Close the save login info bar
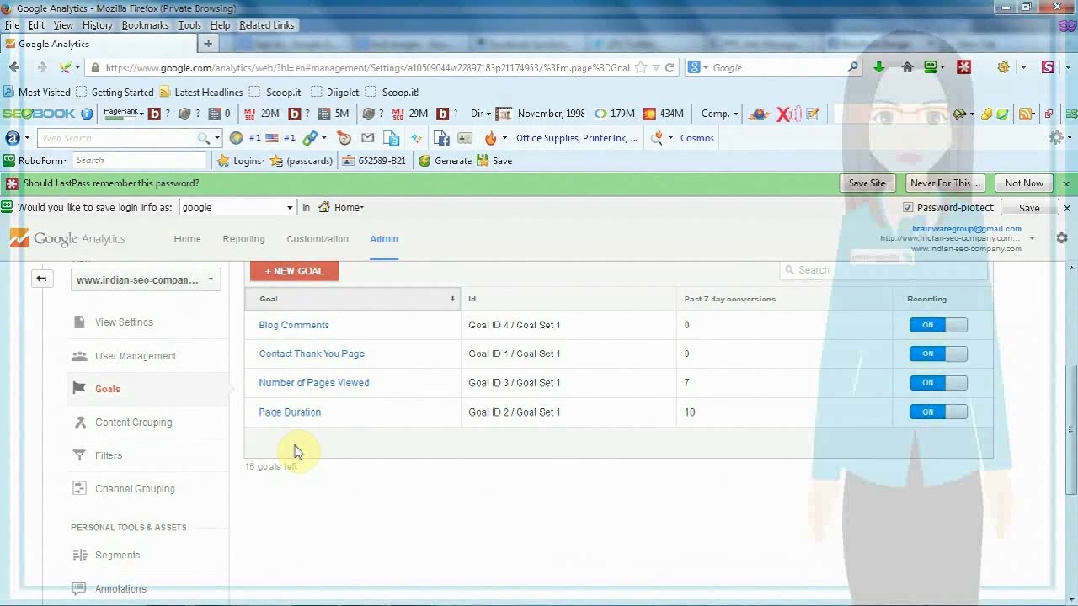Image resolution: width=1078 pixels, height=606 pixels. [x=1066, y=207]
